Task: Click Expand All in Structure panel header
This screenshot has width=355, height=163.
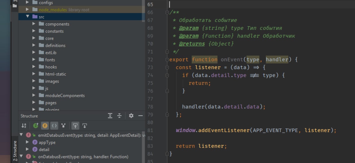Action: tap(110, 116)
